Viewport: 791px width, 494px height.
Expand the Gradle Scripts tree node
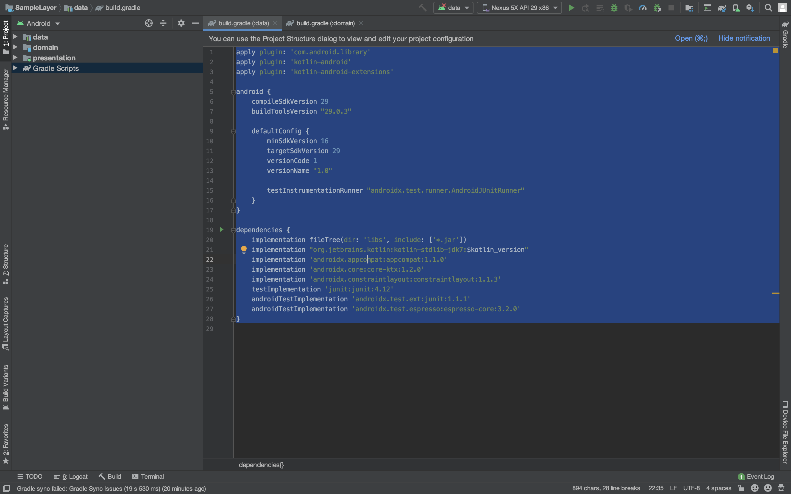[x=15, y=68]
